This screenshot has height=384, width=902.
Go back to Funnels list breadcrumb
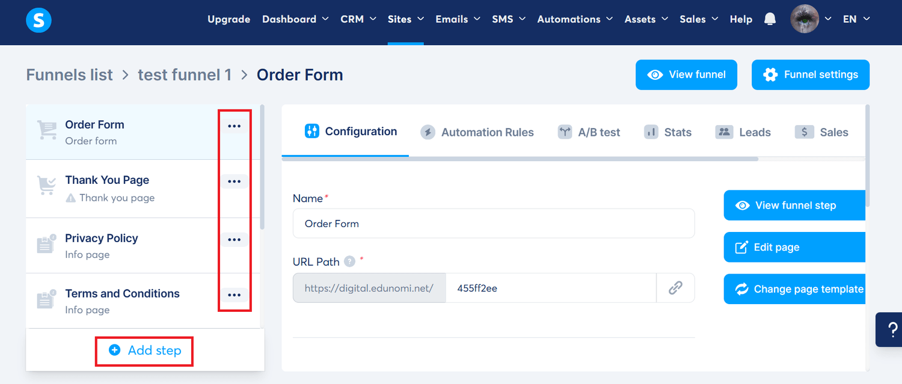pos(69,75)
